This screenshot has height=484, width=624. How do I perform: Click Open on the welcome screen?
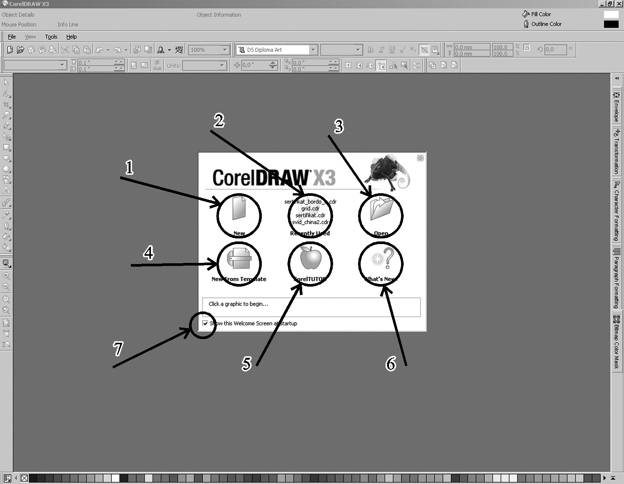pos(381,215)
